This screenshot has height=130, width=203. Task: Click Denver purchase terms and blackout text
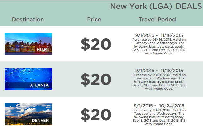point(159,117)
